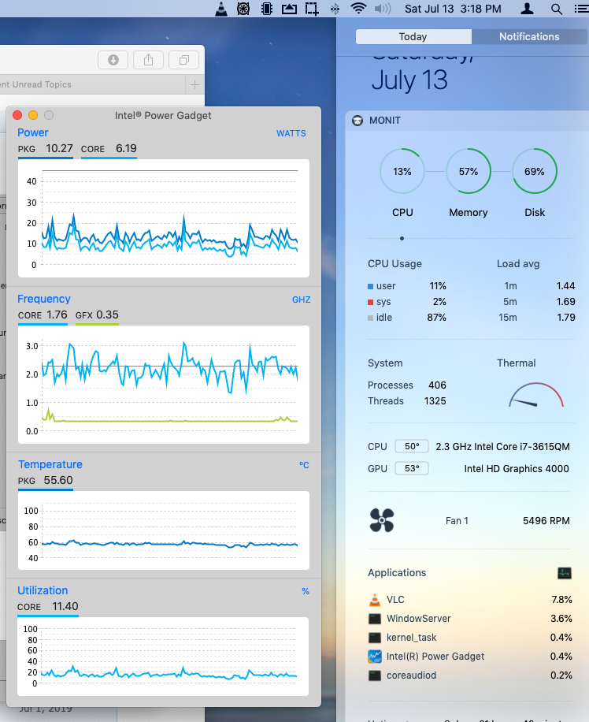Click the WATTS unit label
This screenshot has height=722, width=589.
291,133
